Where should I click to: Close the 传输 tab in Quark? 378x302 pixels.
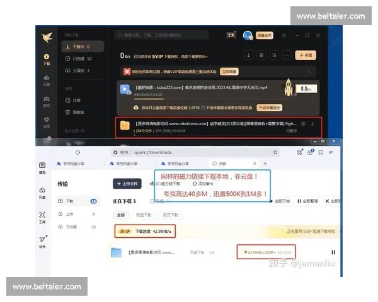255,164
